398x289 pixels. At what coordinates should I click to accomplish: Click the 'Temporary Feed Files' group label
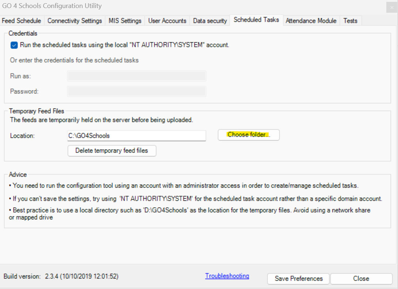pos(37,111)
